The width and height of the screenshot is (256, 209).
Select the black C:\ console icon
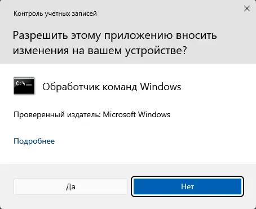click(x=24, y=86)
